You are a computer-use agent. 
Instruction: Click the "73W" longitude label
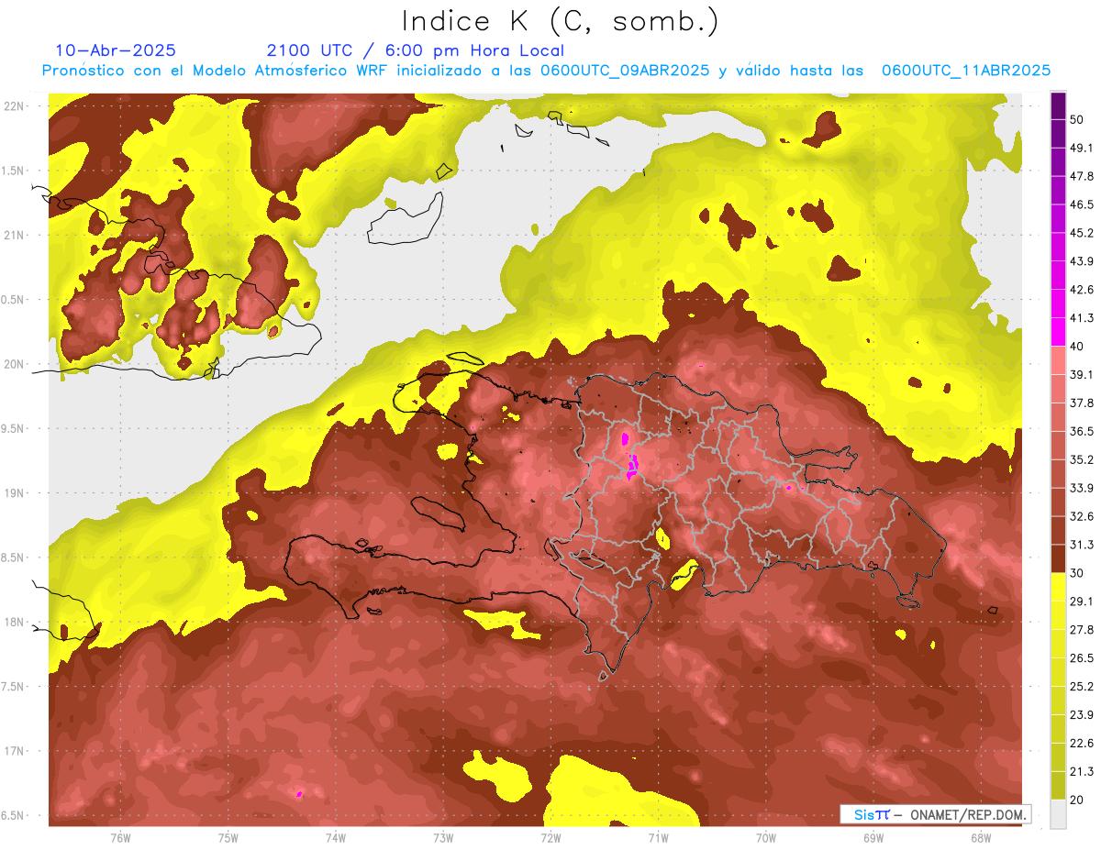point(443,837)
